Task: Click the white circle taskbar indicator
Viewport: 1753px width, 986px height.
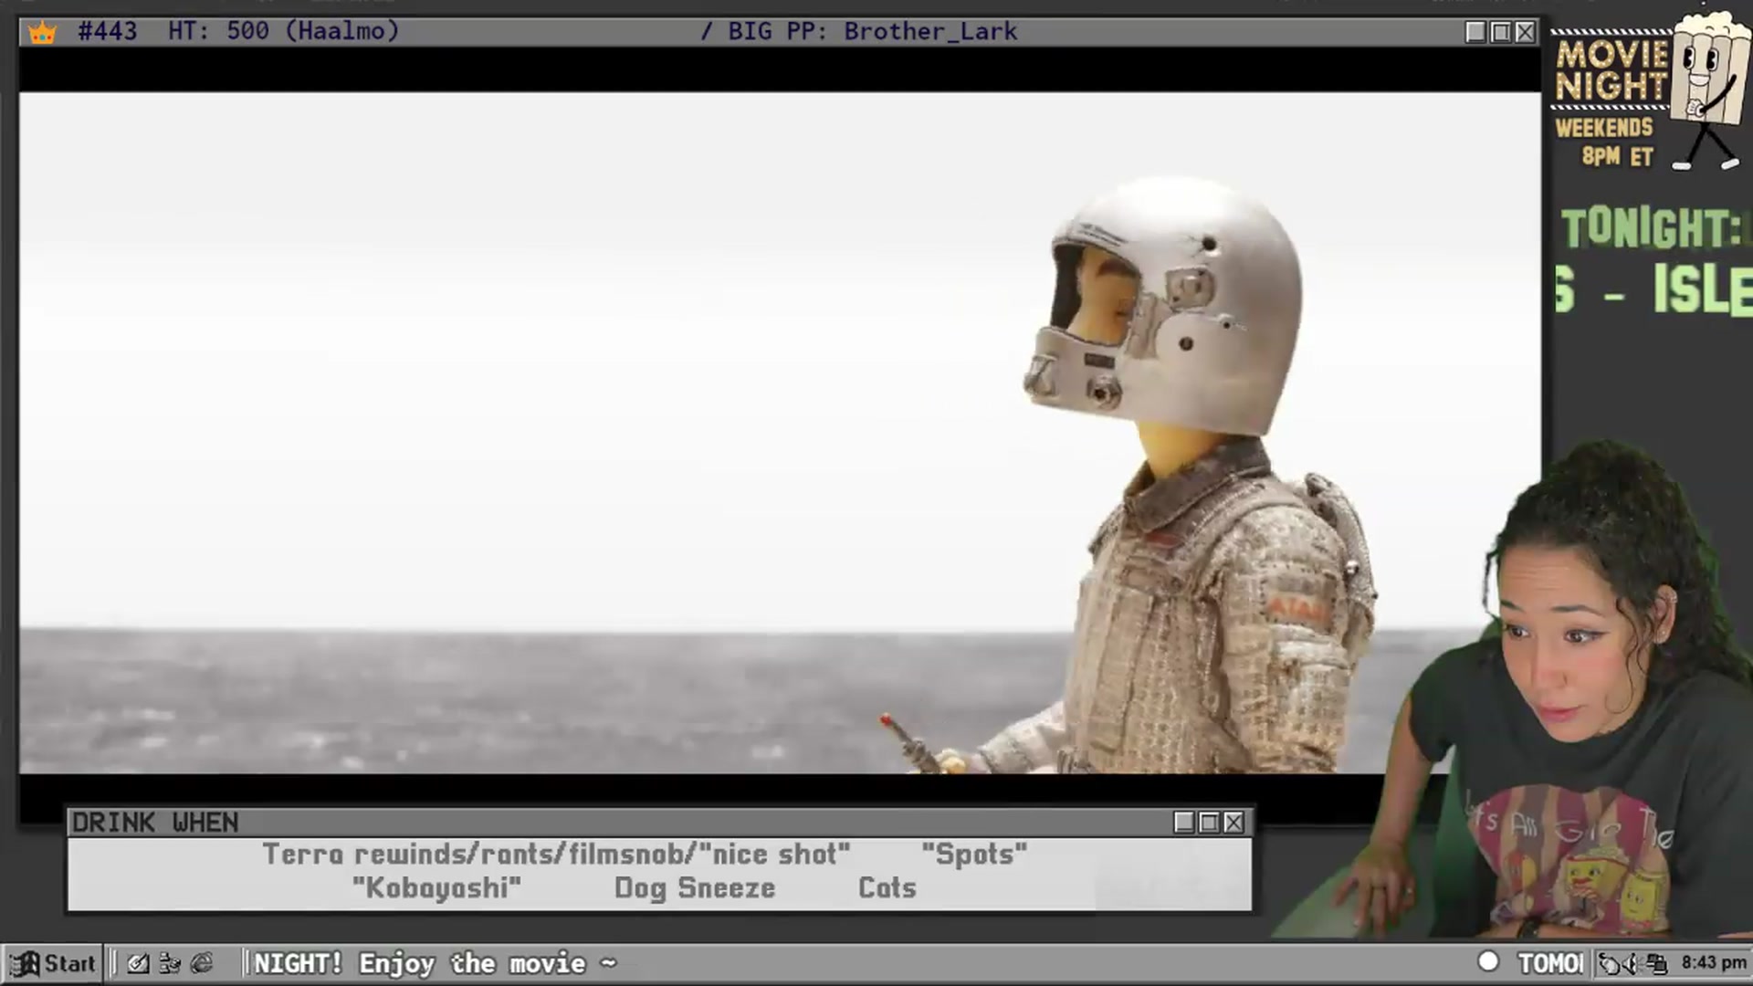Action: coord(1488,962)
